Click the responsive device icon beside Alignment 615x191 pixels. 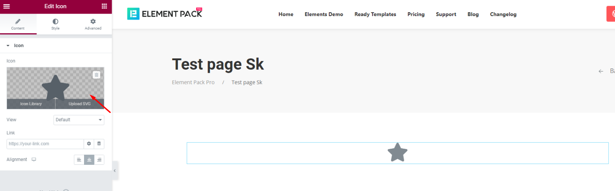pyautogui.click(x=34, y=160)
